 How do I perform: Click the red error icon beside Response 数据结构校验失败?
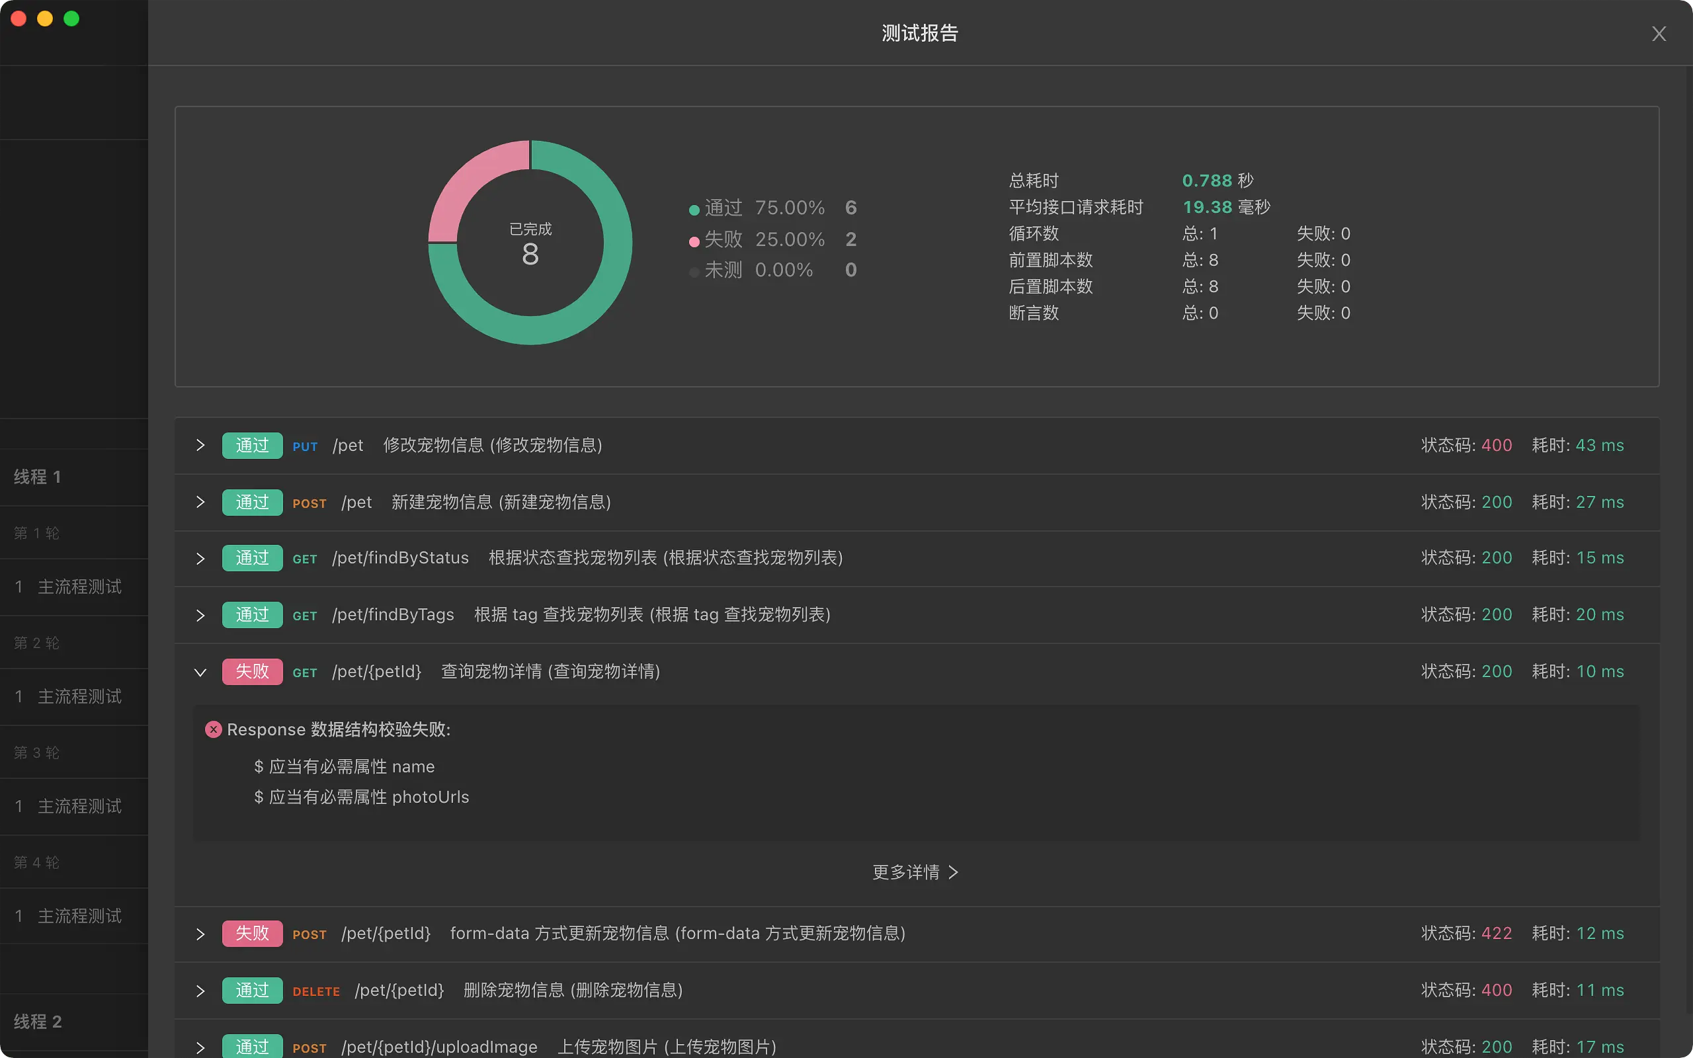pos(214,729)
